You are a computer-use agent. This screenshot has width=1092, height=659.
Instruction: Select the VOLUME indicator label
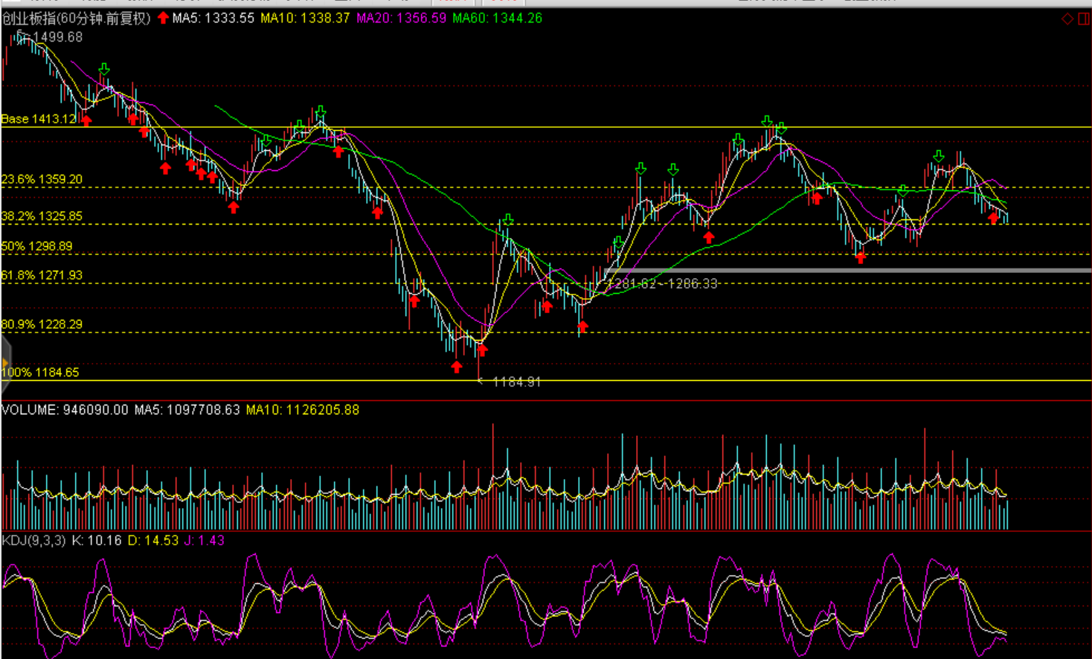click(65, 410)
